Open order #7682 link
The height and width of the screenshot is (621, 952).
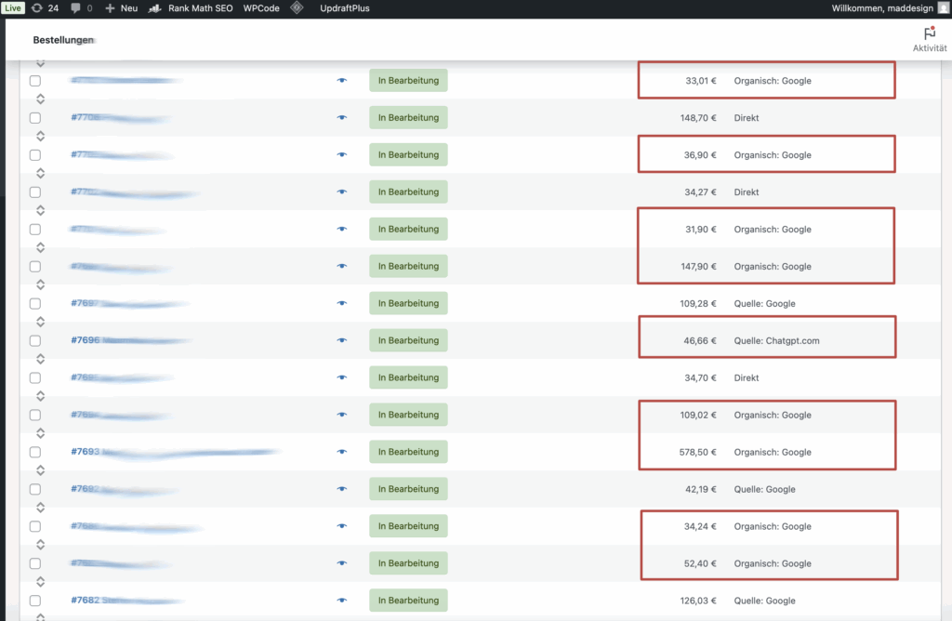[x=86, y=601]
